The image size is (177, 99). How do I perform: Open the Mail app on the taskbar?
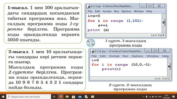80,97
